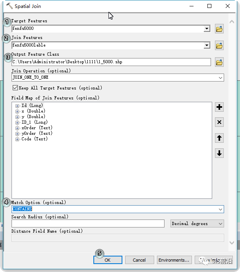
Task: Select the Code (Text) field row
Action: pyautogui.click(x=35, y=139)
